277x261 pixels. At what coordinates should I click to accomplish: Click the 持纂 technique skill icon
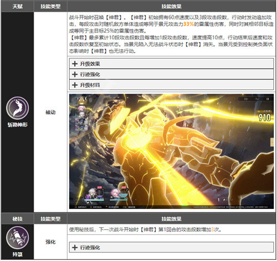(x=17, y=238)
